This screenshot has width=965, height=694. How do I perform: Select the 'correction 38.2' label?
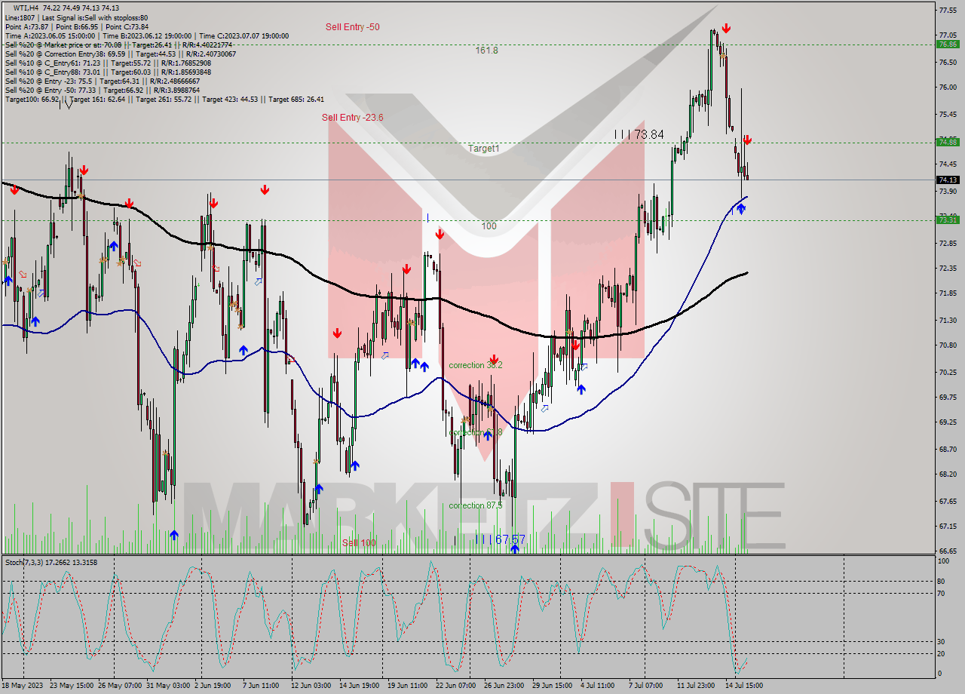[475, 365]
